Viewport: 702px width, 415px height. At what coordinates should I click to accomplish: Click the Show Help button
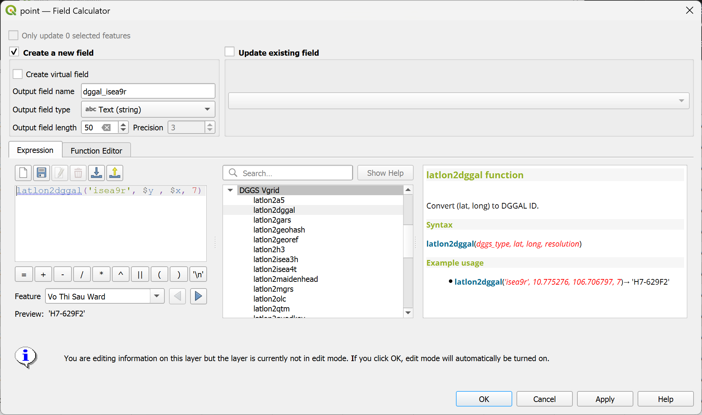[385, 173]
